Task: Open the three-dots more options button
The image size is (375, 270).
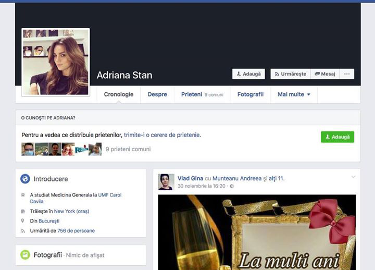Action: [347, 74]
